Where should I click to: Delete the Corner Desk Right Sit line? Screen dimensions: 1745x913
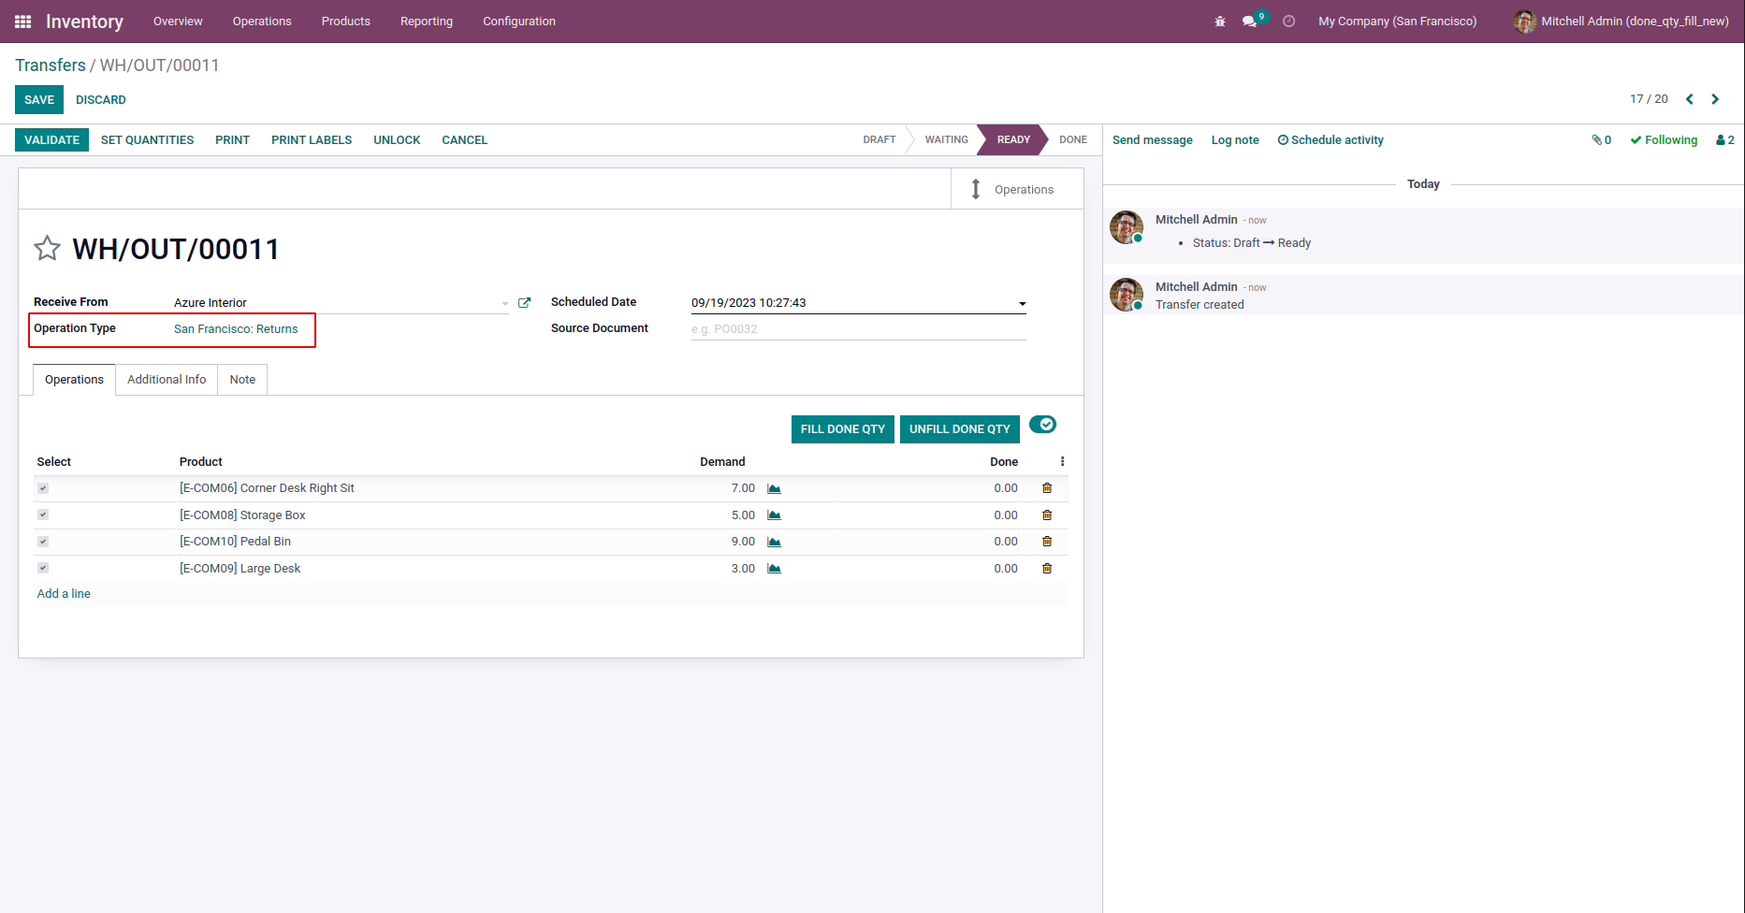click(x=1047, y=488)
